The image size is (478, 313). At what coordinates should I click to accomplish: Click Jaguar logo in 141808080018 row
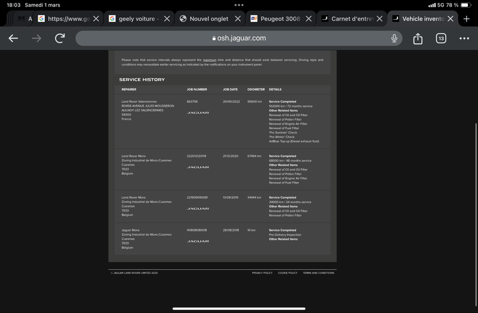198,241
